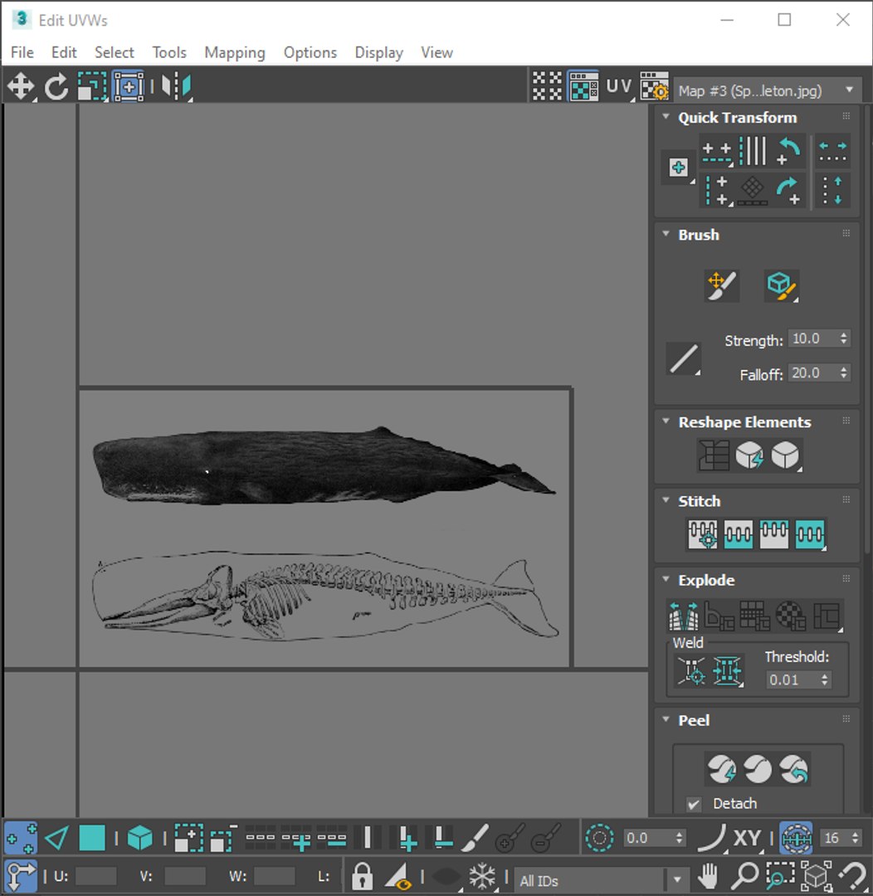Adjust the Falloff spinner arrows
The image size is (873, 896).
pyautogui.click(x=844, y=373)
